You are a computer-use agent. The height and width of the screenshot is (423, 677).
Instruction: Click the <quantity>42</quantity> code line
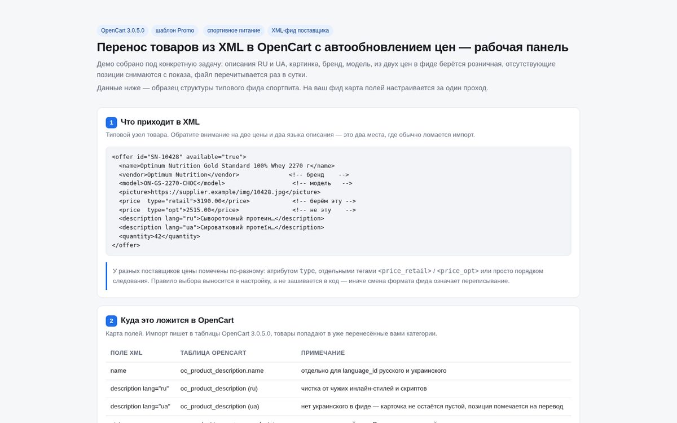(x=159, y=236)
